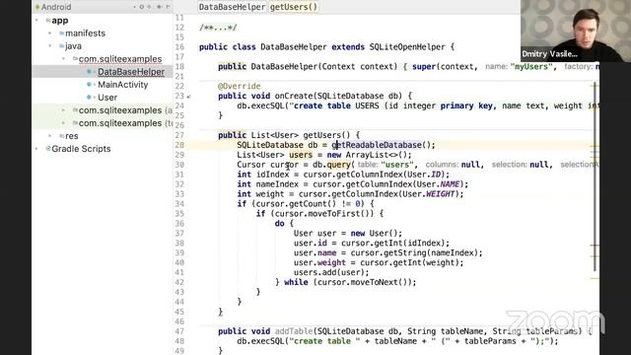Image resolution: width=631 pixels, height=355 pixels.
Task: Click users.add(user) statement
Action: (331, 272)
